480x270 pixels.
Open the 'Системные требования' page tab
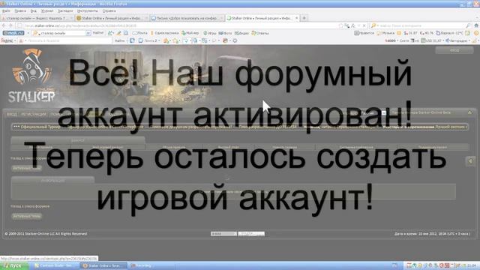(x=356, y=147)
